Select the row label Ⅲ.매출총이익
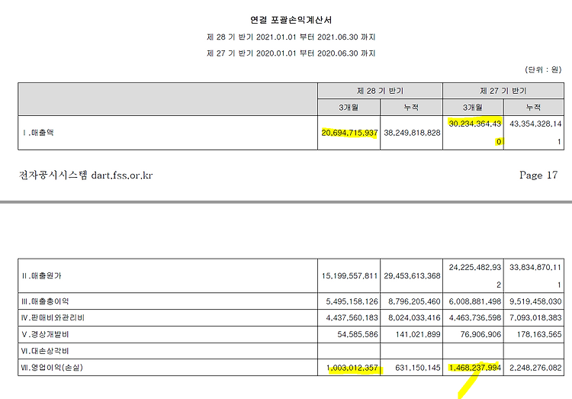Screen dimensions: 572x399 45,301
